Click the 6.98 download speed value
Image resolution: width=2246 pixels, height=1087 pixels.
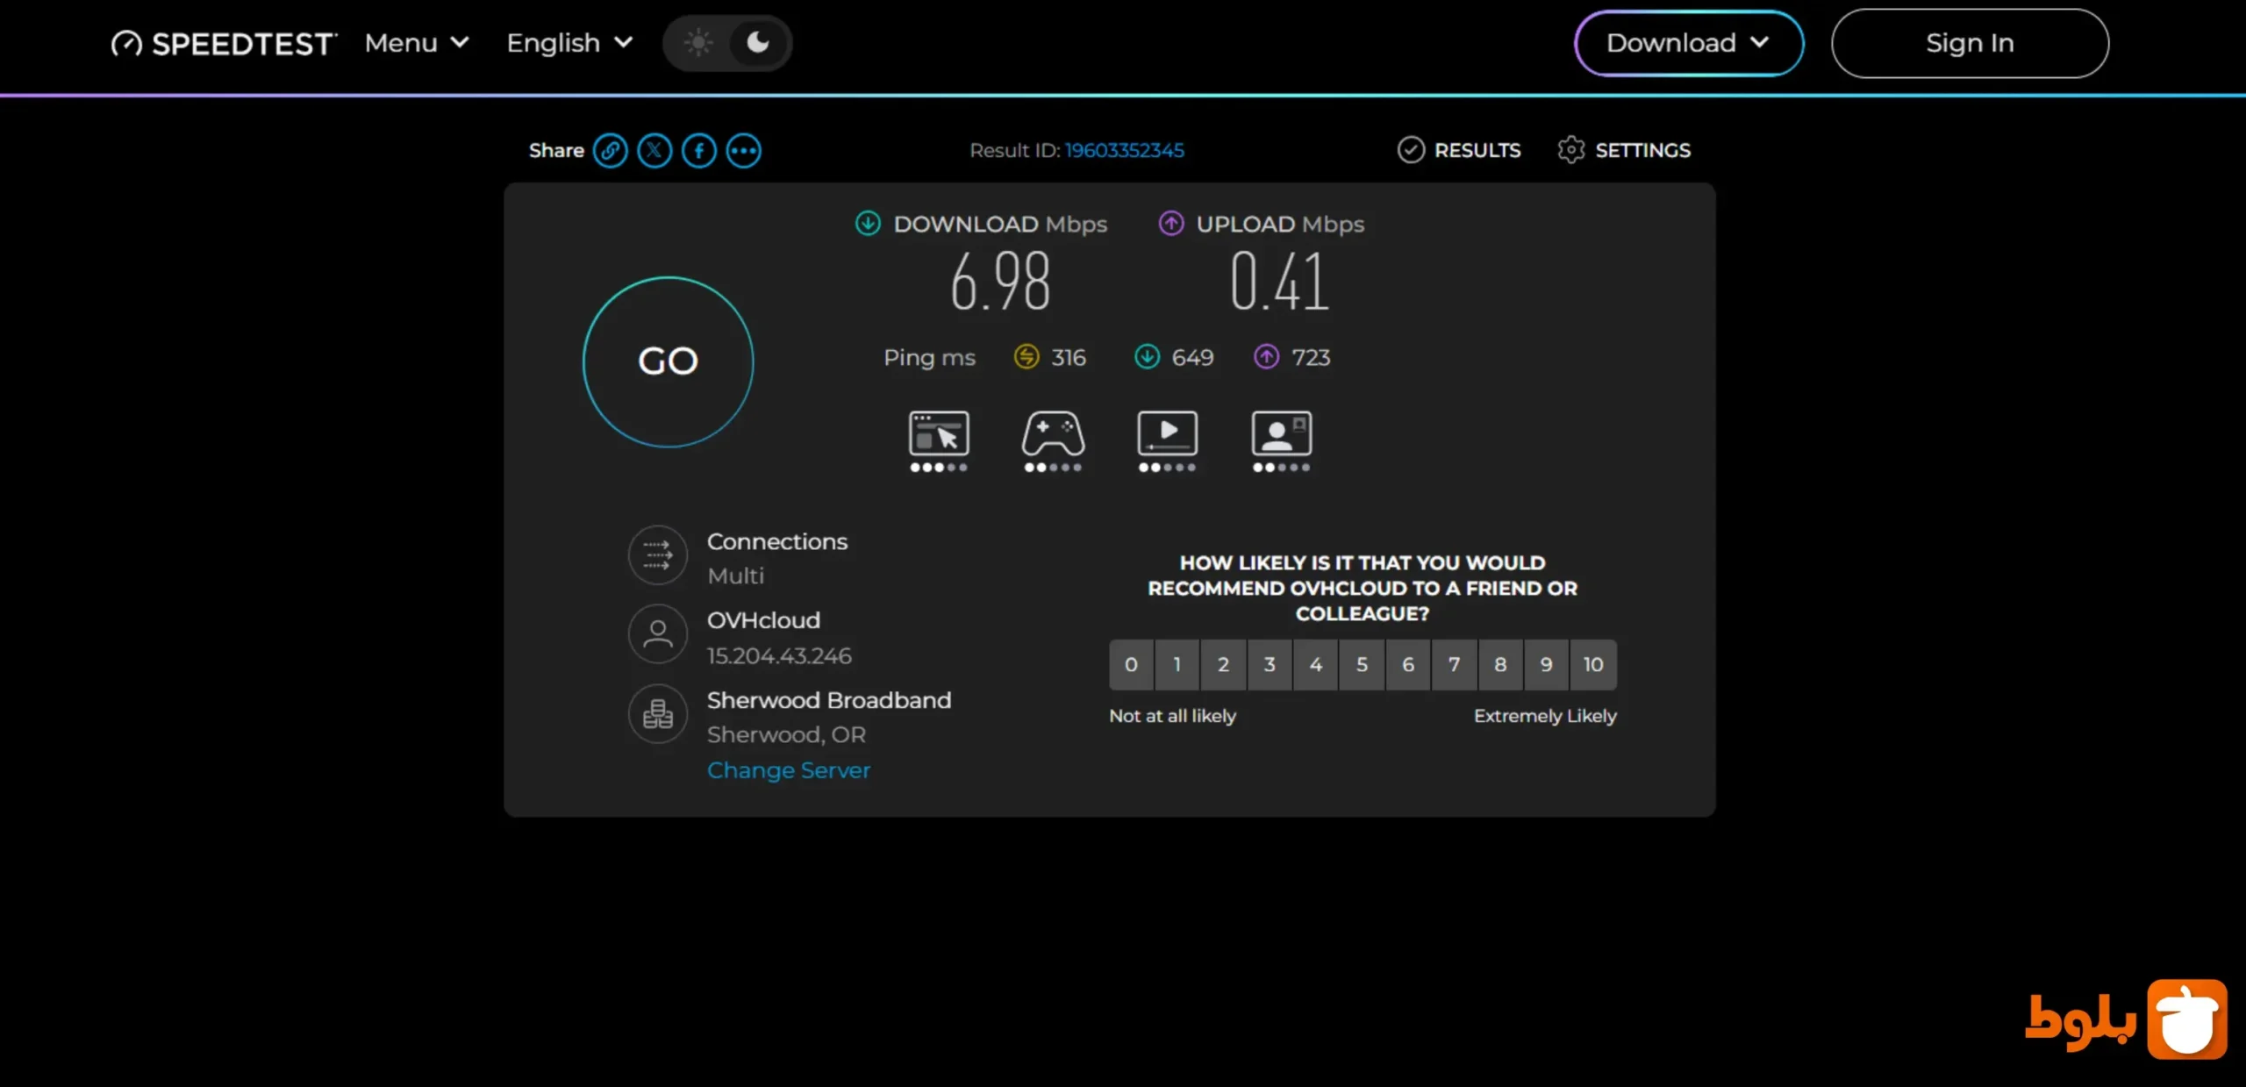pos(1001,282)
